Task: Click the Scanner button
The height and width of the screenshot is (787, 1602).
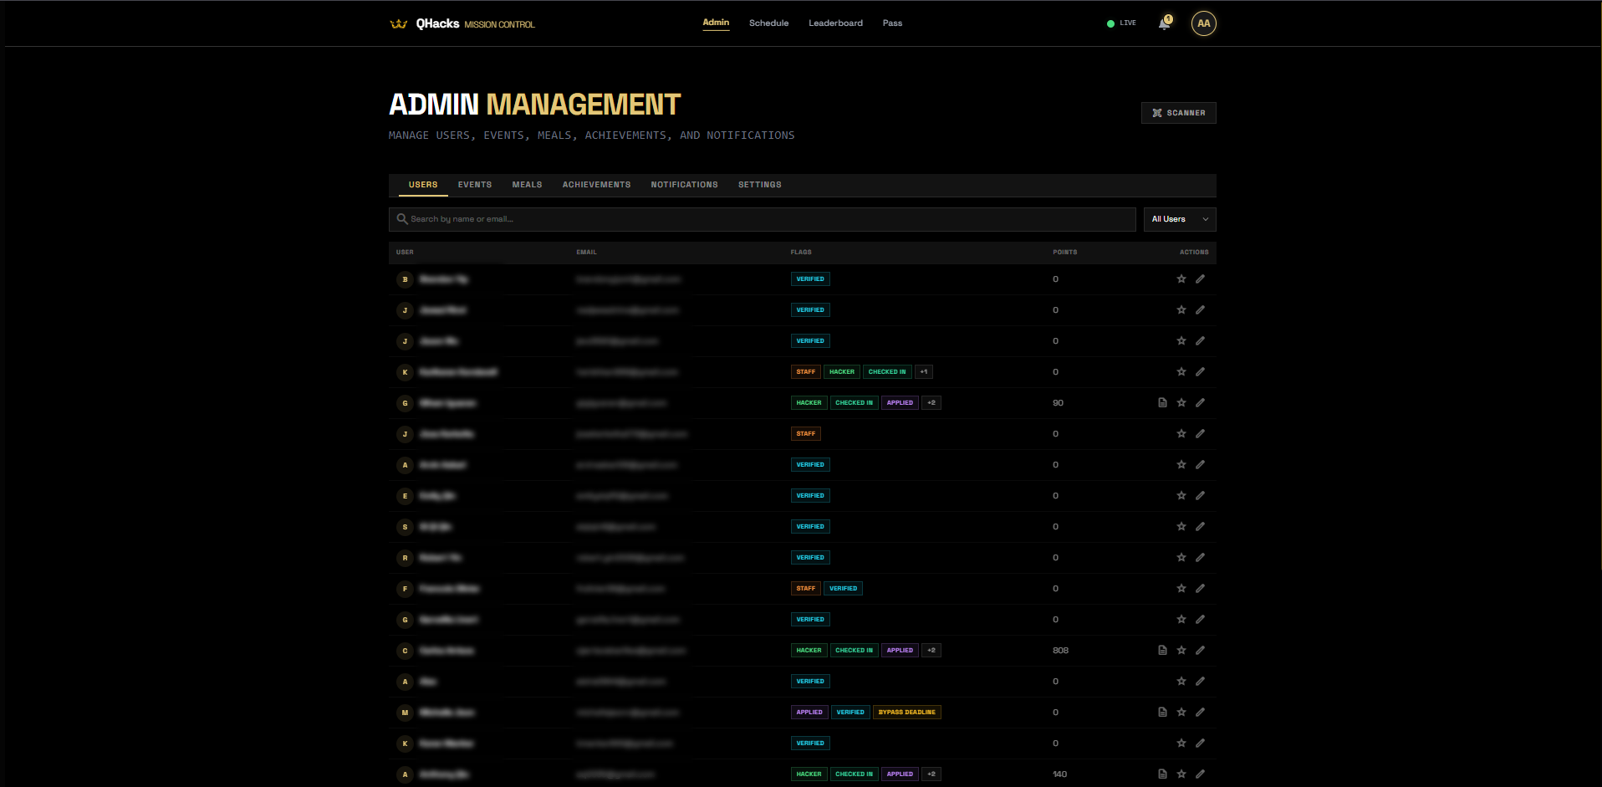Action: [1178, 113]
